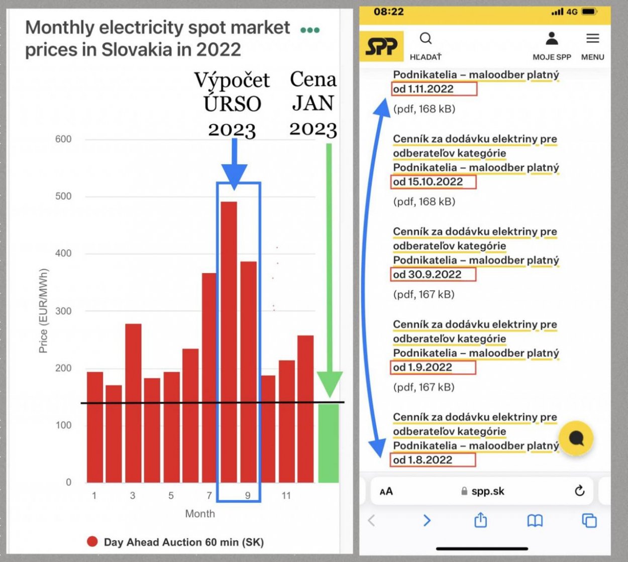This screenshot has width=628, height=562.
Task: Tap the AA reader text-size button
Action: coord(386,491)
